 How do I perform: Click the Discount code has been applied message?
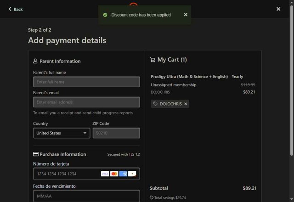141,15
